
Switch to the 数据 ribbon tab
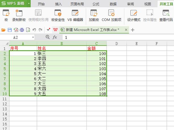click(x=113, y=4)
